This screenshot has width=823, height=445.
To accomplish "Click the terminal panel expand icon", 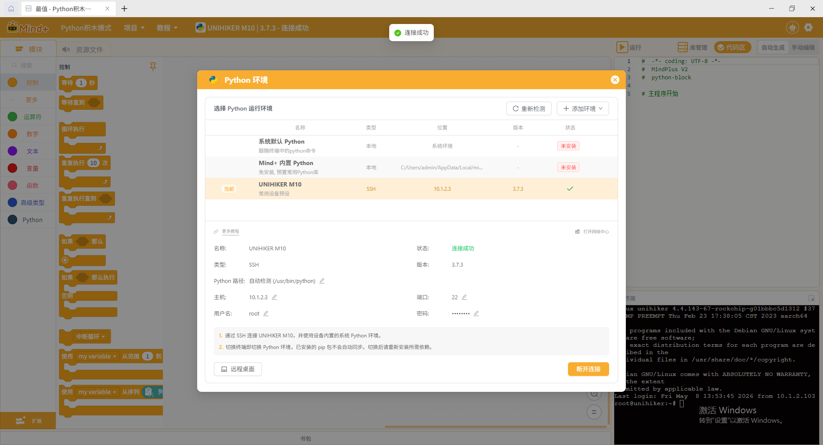I will tap(811, 298).
